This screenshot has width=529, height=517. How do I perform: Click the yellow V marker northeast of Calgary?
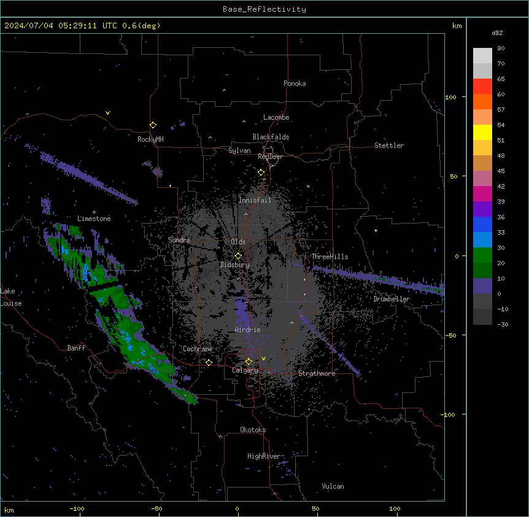click(x=263, y=359)
